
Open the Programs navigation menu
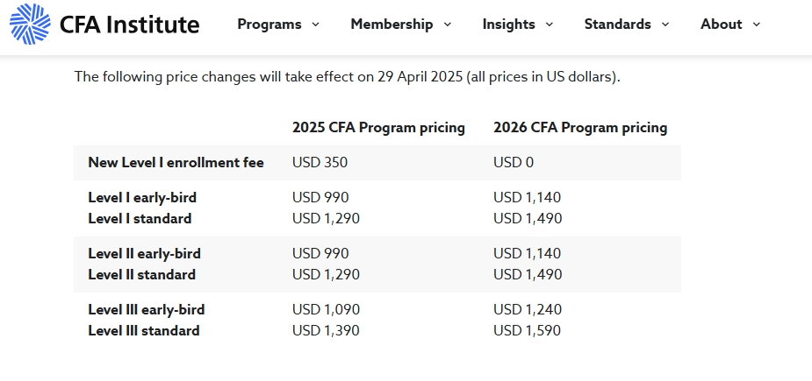tap(269, 25)
